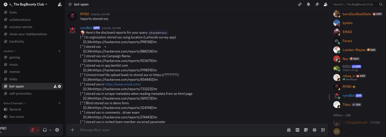Collapse the Voice Channels category
This screenshot has height=137, width=386.
[15, 103]
